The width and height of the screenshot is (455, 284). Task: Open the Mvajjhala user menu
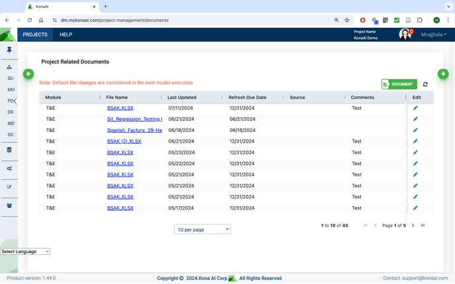coord(433,34)
